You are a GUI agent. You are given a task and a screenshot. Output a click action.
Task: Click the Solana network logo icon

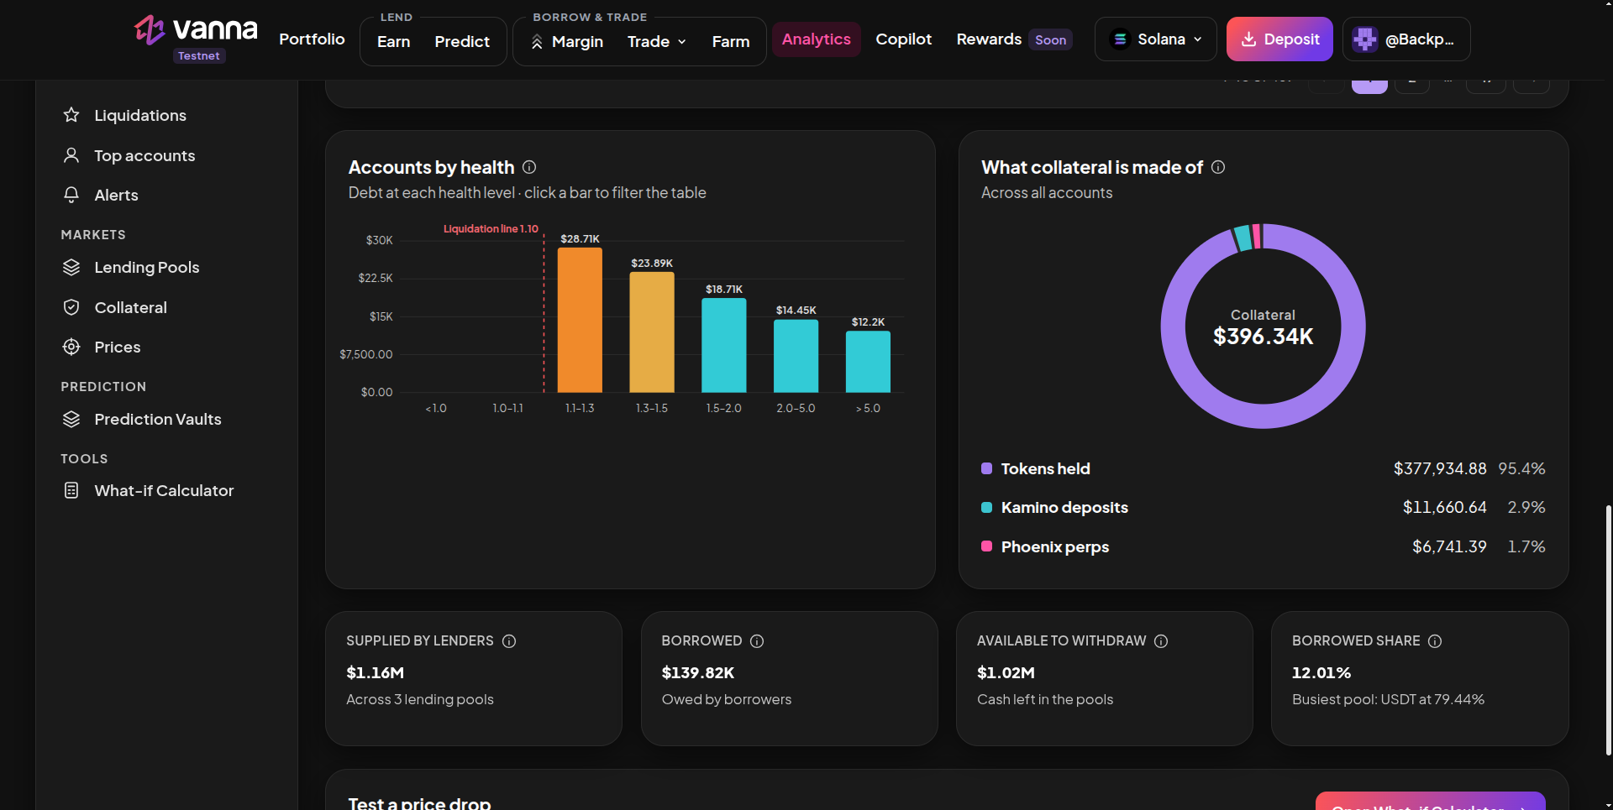coord(1120,39)
